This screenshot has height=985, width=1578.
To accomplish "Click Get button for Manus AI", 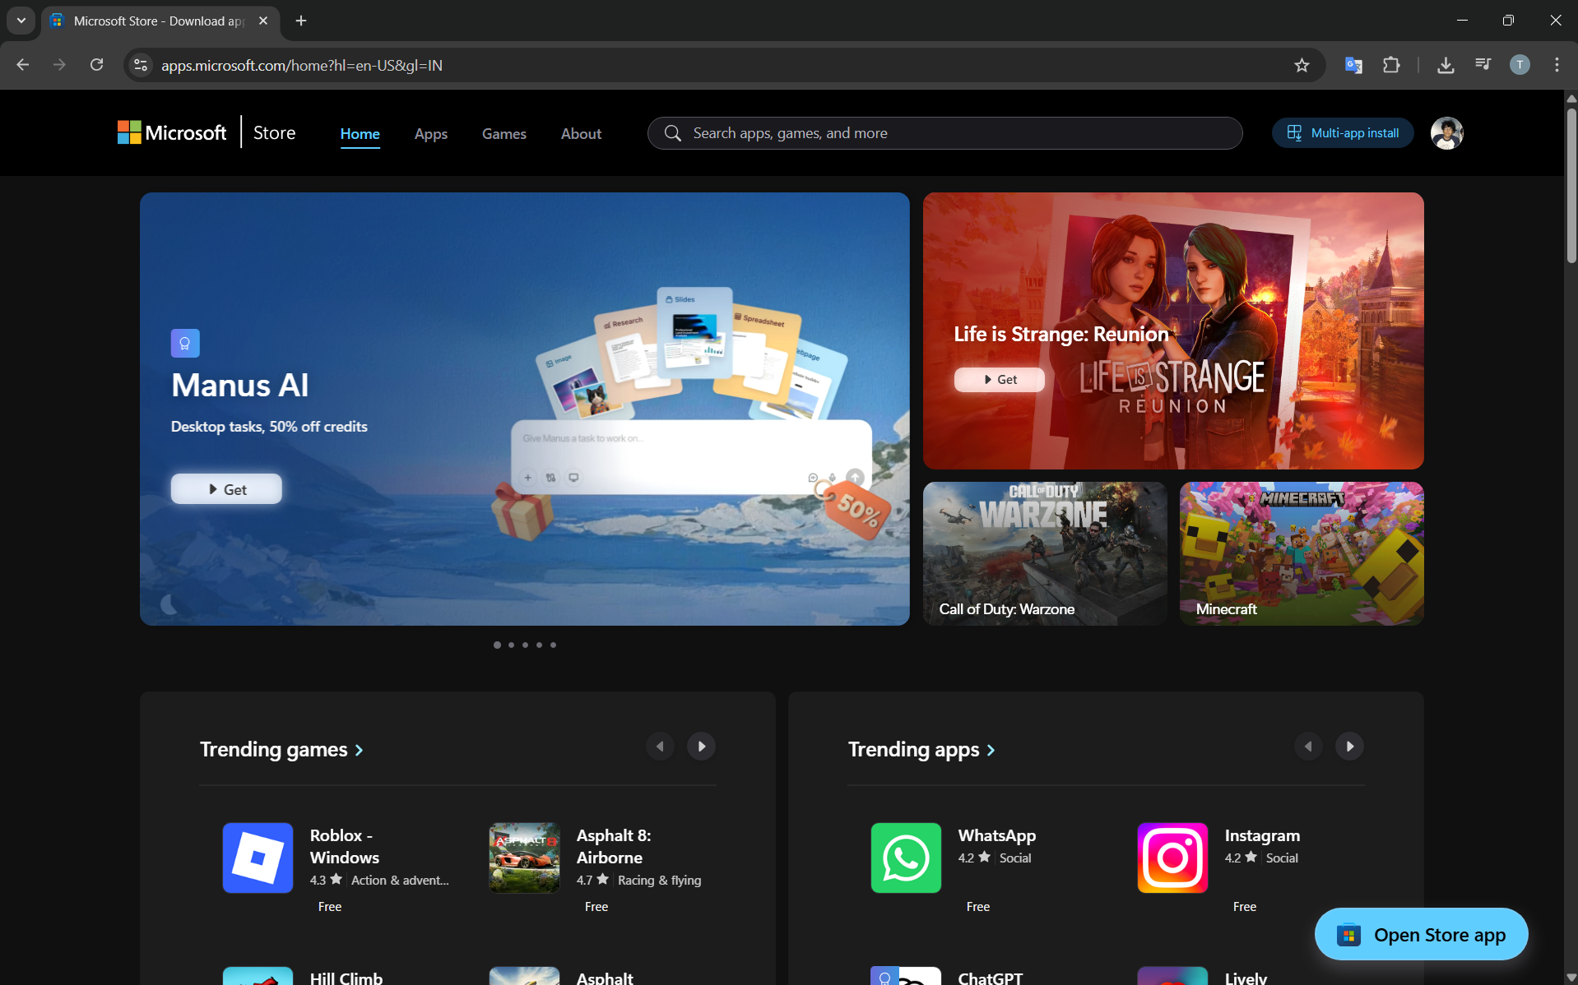I will point(226,488).
